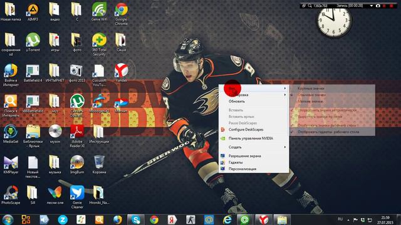Viewport: 401px width, 225px height.
Task: Select the Библиотеки - Ярлык desktop icon
Action: [33, 136]
